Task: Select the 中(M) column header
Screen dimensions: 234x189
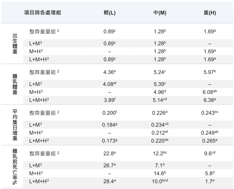Action: click(x=160, y=13)
